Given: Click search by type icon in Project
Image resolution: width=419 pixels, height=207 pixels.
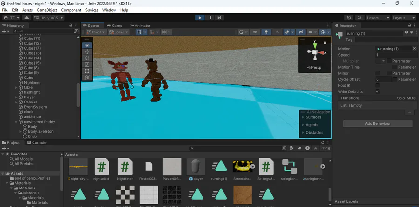Looking at the screenshot, I should pos(291,148).
